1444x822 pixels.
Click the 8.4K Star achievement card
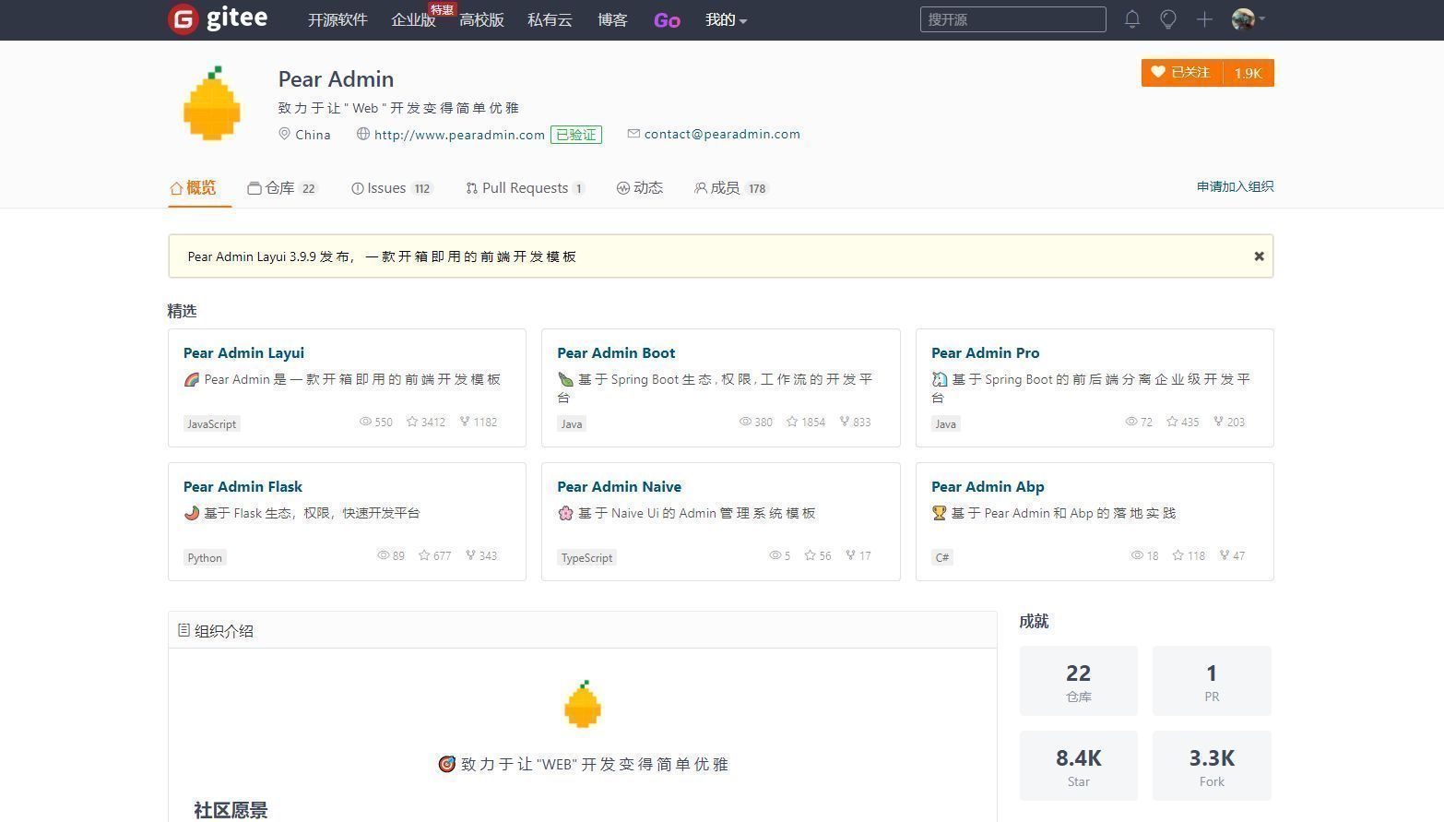coord(1078,766)
